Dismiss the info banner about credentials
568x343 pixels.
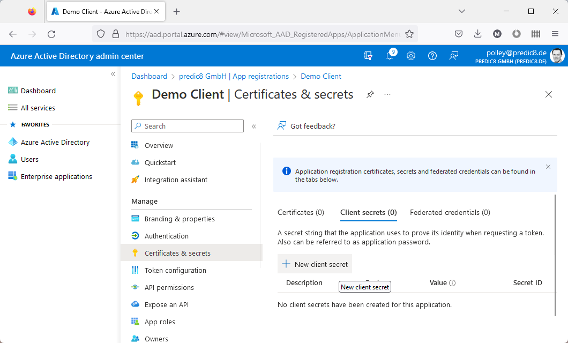click(x=548, y=167)
